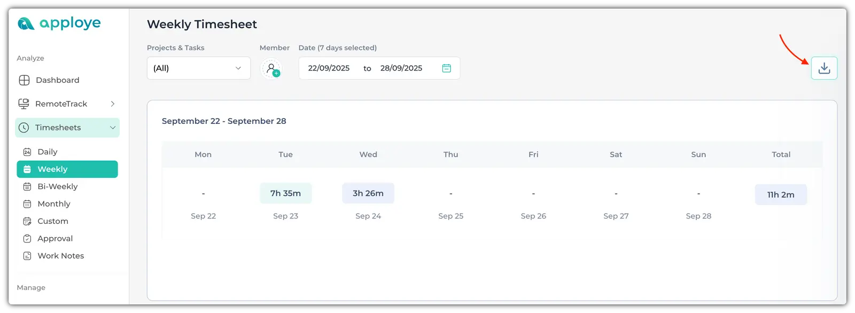Open Dashboard from the sidebar
The height and width of the screenshot is (313, 855).
point(57,80)
